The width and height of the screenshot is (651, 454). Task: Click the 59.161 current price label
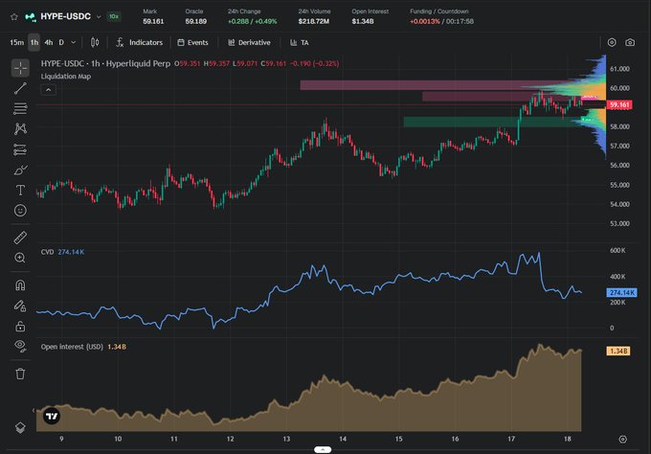coord(619,104)
